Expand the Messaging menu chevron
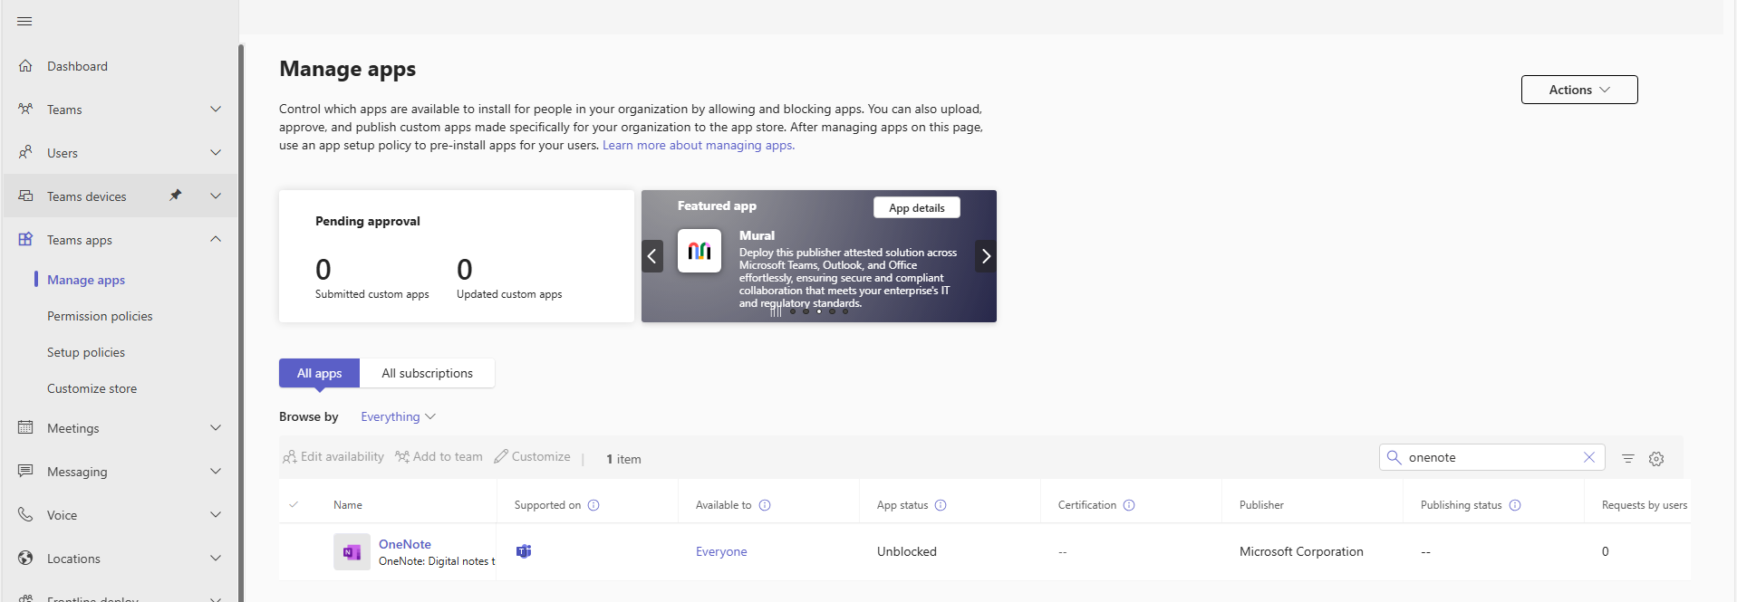The height and width of the screenshot is (602, 1737). (216, 472)
